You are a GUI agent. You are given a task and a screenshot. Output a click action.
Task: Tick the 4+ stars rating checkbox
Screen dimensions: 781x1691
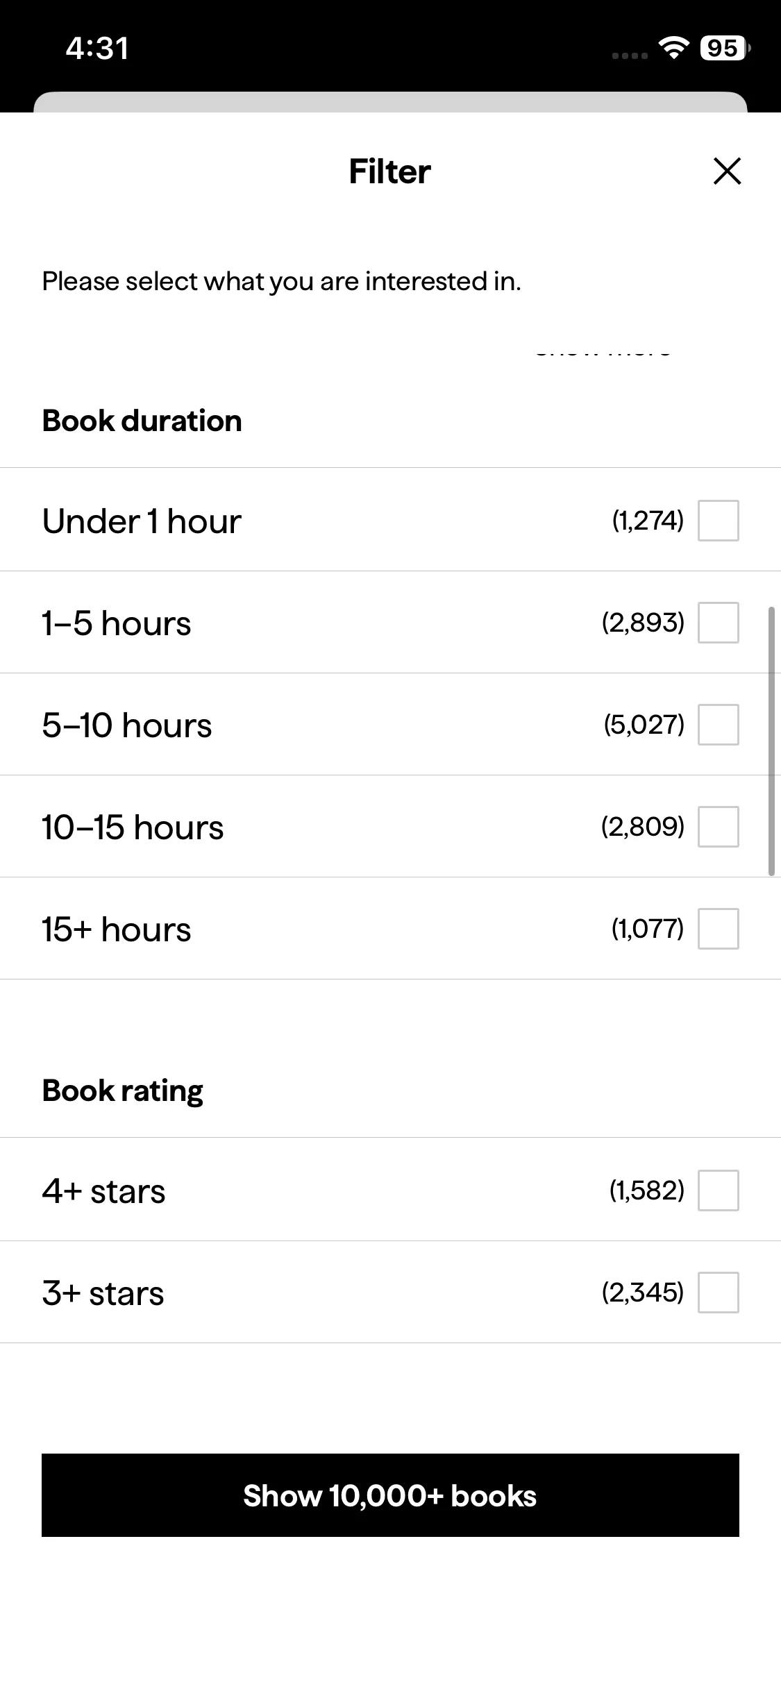(x=718, y=1191)
